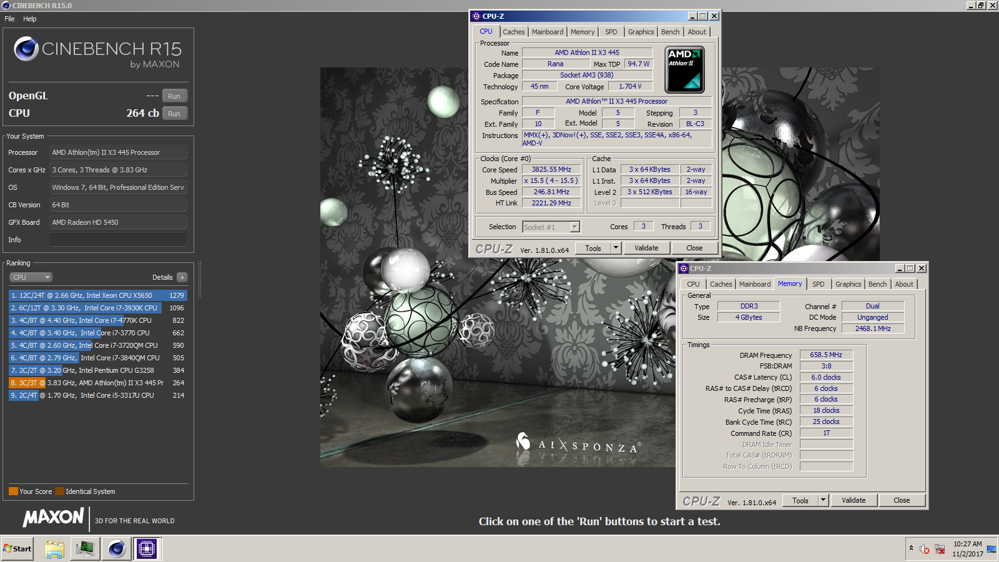999x562 pixels.
Task: Select the Cinebench taskbar icon
Action: coord(116,549)
